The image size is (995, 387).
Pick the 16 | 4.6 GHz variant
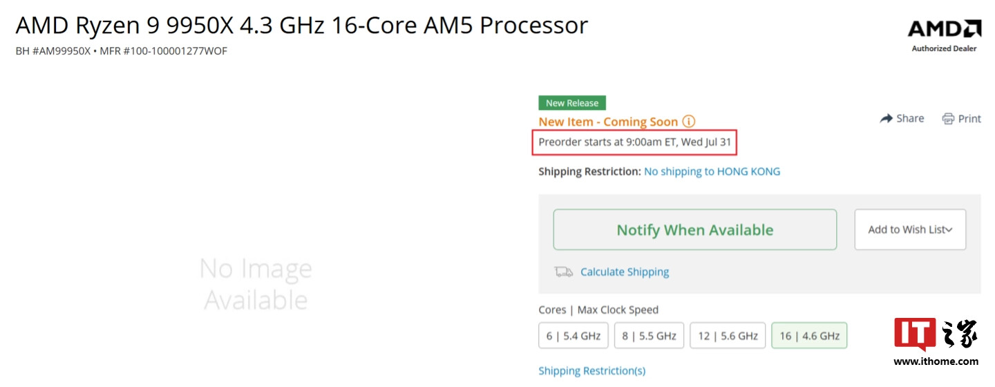(x=809, y=336)
